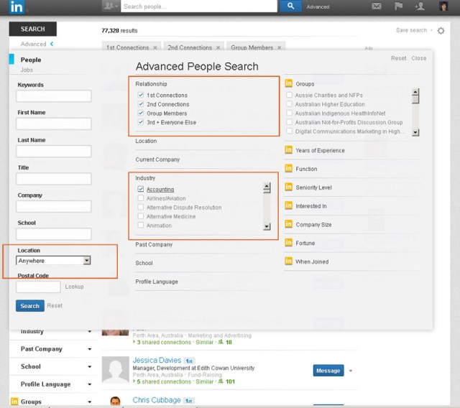460x408 pixels.
Task: Collapse the Advanced chevron arrow
Action: (52, 44)
